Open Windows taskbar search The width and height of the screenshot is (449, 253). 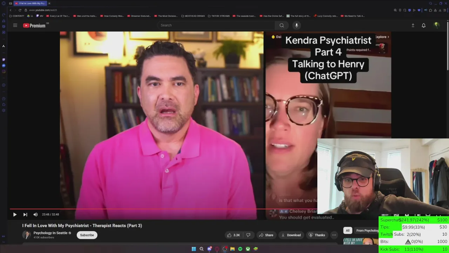[x=201, y=249]
